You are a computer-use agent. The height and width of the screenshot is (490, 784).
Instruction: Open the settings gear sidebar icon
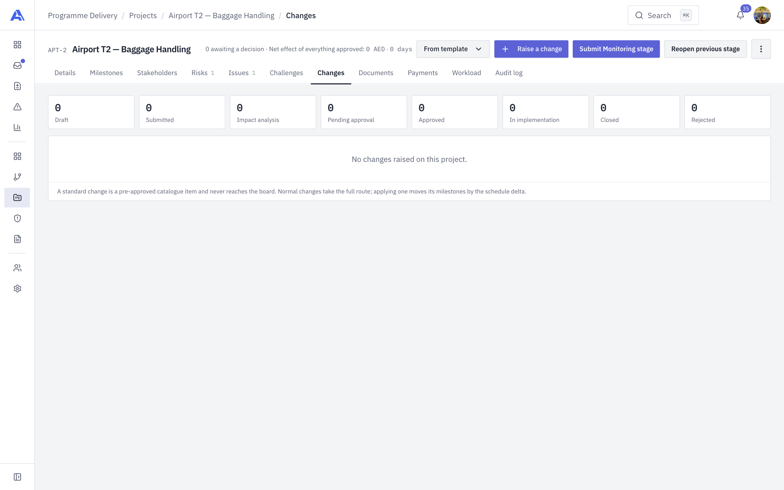[17, 289]
